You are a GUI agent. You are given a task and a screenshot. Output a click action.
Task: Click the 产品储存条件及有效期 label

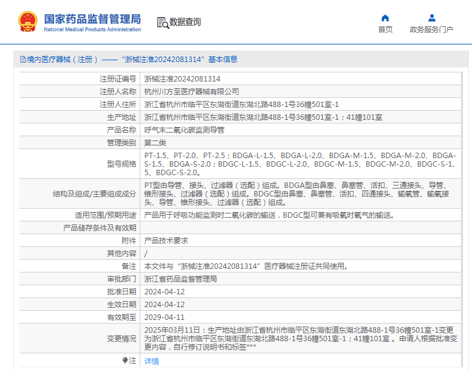(100, 228)
